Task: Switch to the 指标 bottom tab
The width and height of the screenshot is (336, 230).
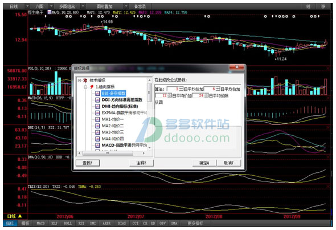Action: pos(10,223)
